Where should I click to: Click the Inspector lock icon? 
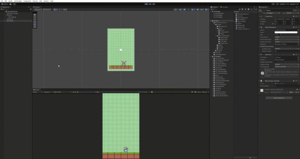pyautogui.click(x=296, y=7)
